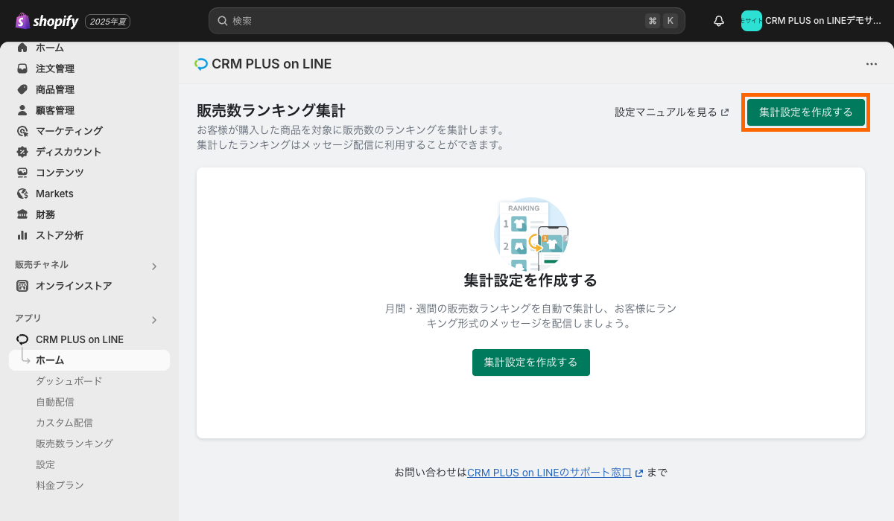Open the notifications bell
The image size is (894, 521).
pos(719,21)
